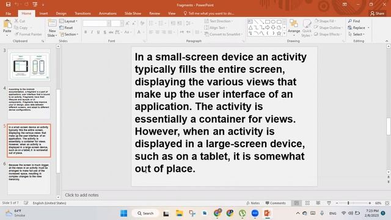The width and height of the screenshot is (391, 220).
Task: Toggle Bold formatting
Action: [86, 32]
